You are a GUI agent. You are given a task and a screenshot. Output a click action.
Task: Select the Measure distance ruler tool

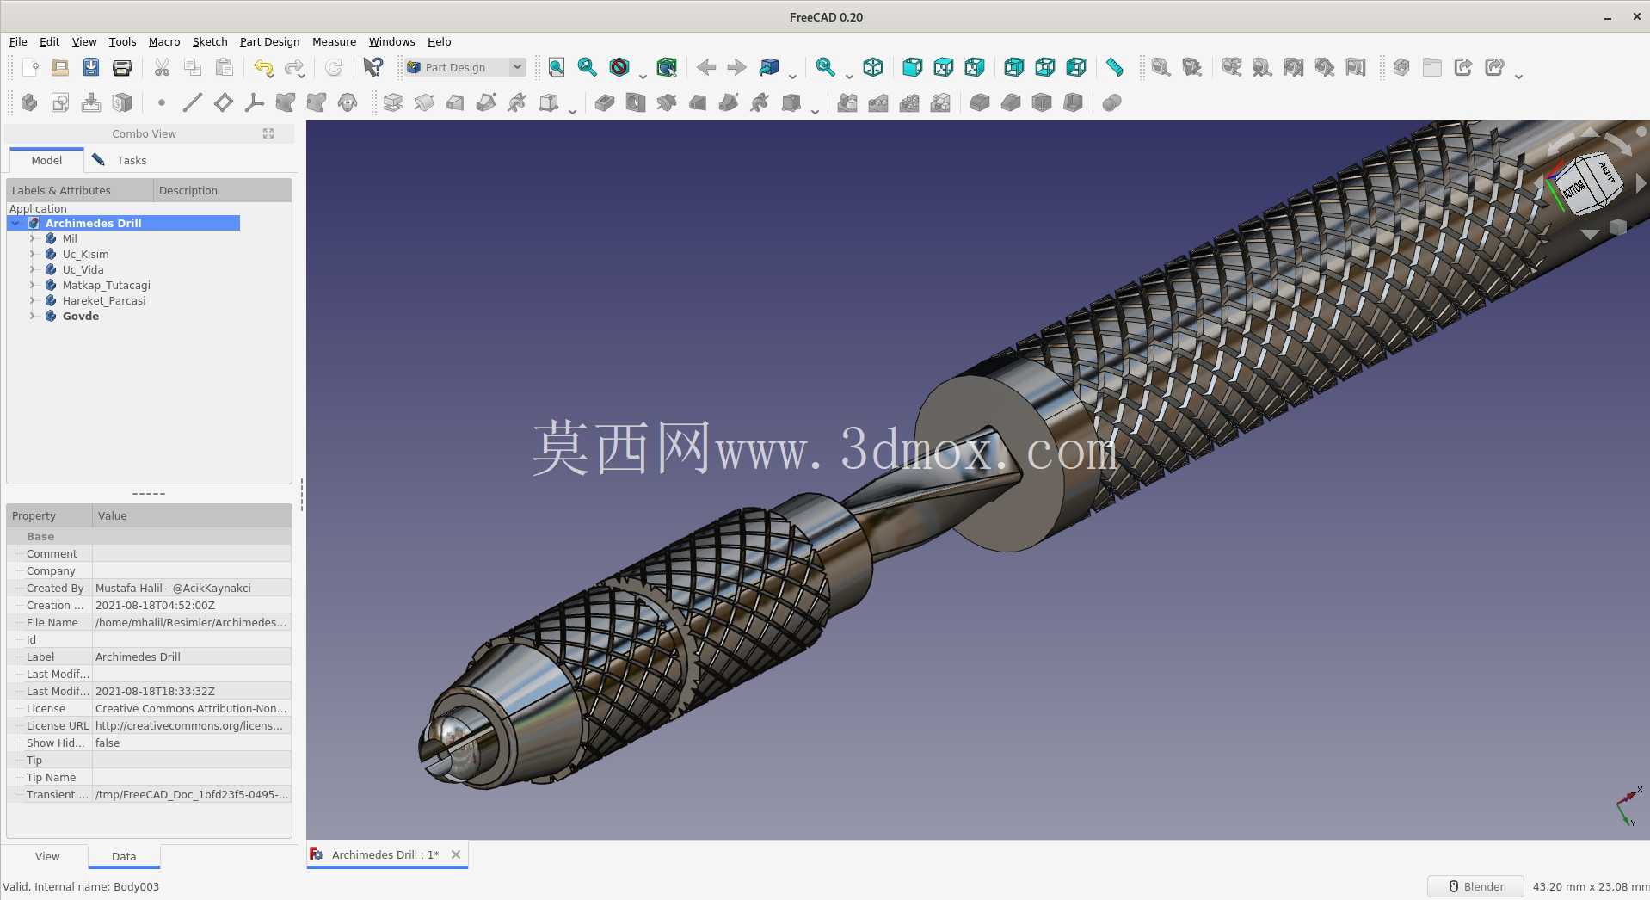(x=1115, y=67)
